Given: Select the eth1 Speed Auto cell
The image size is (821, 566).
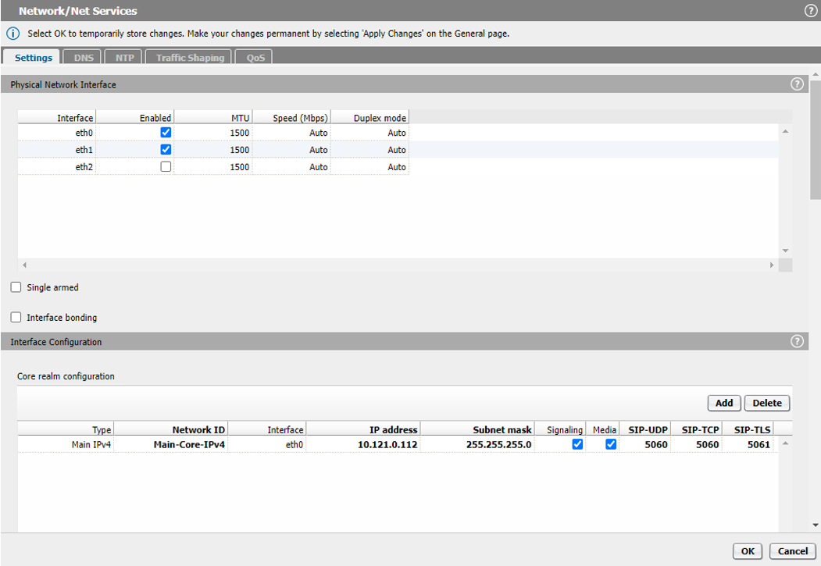Looking at the screenshot, I should pos(291,150).
